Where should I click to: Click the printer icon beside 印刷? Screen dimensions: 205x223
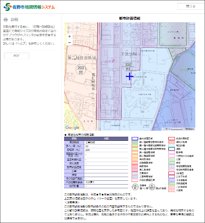tap(6, 19)
